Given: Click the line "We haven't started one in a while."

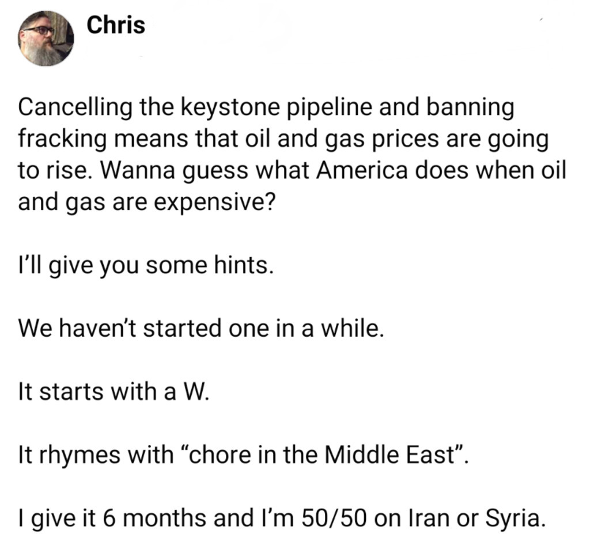Looking at the screenshot, I should tap(201, 329).
